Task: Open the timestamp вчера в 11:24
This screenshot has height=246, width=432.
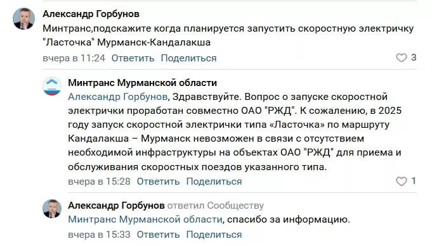Action: click(x=74, y=58)
